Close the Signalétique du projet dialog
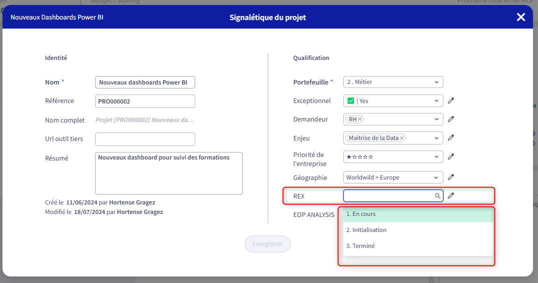The height and width of the screenshot is (283, 538). 520,17
